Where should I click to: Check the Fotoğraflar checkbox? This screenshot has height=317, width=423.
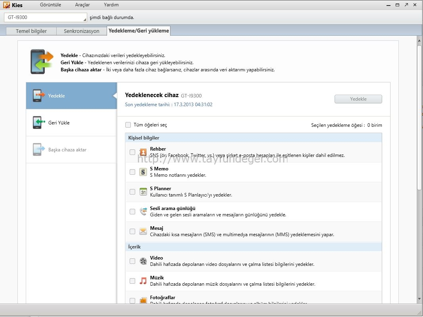(x=132, y=300)
